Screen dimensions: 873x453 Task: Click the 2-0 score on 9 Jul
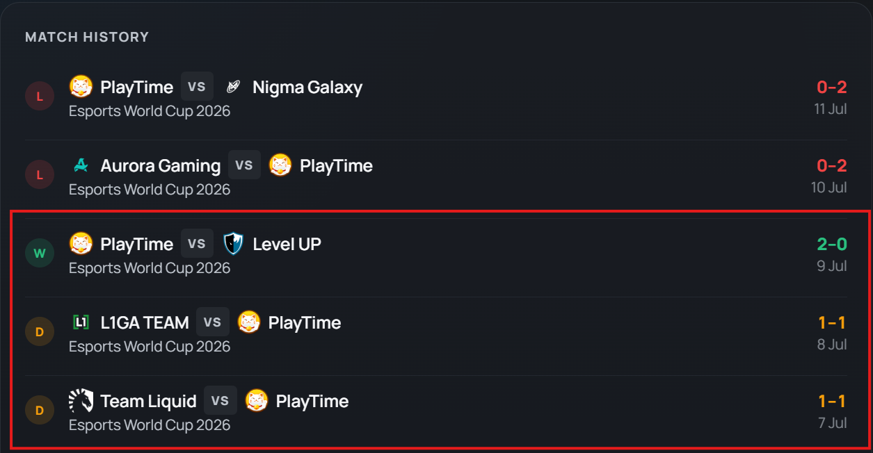tap(832, 244)
